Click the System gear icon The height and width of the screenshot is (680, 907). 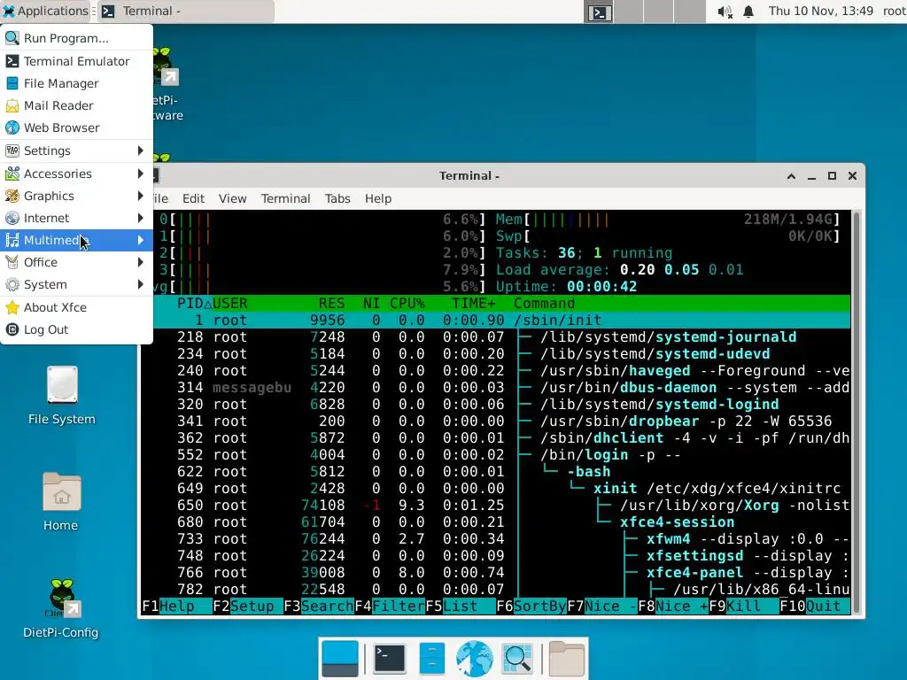coord(12,284)
